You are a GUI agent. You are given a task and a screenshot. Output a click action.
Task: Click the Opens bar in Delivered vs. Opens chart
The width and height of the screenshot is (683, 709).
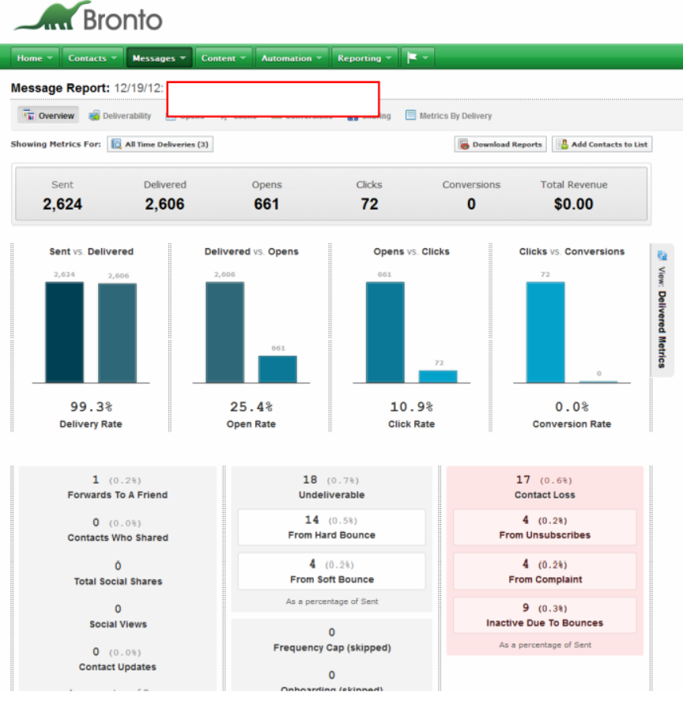click(x=277, y=369)
